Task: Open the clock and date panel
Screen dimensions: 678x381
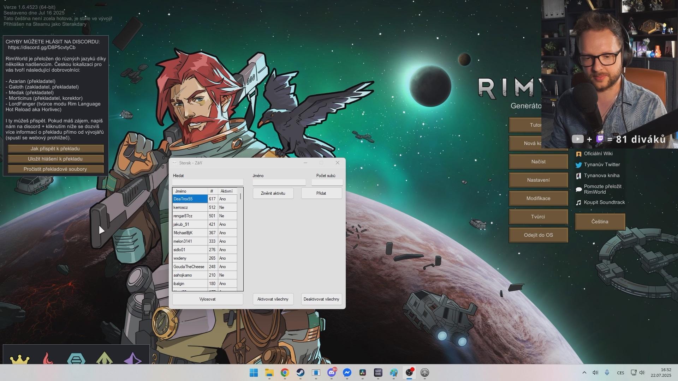Action: pos(661,373)
